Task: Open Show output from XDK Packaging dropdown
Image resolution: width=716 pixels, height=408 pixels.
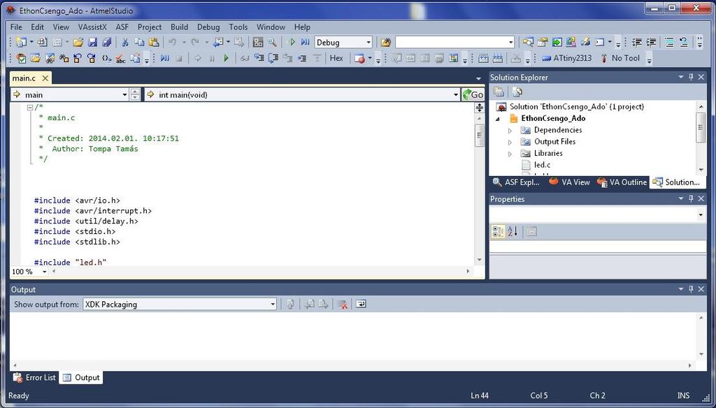Action: 273,304
